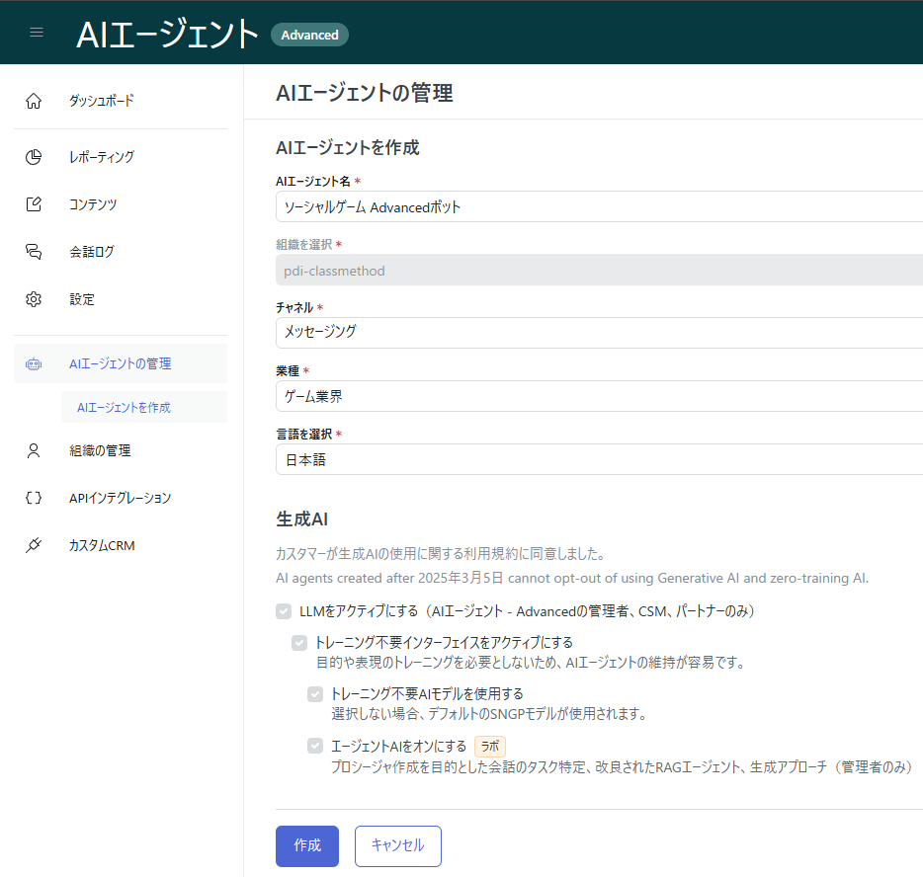The height and width of the screenshot is (877, 923).
Task: Enable トレーニング不要インターフェイスをアクティブにする
Action: pos(299,643)
